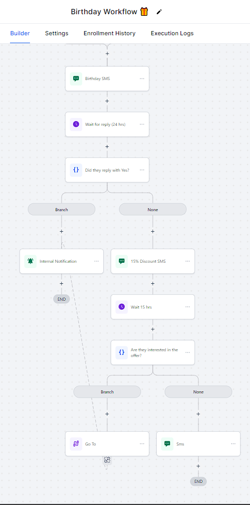Click the Are they interested in the offer? label

click(x=154, y=352)
